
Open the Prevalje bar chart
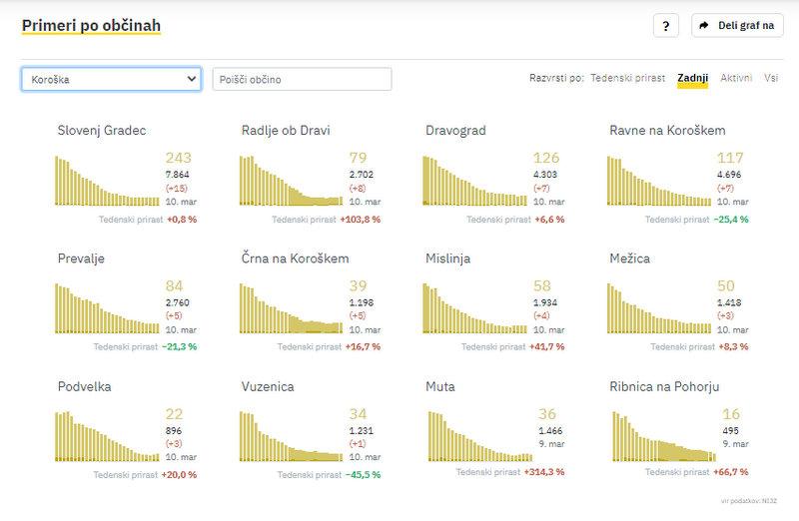click(x=106, y=307)
